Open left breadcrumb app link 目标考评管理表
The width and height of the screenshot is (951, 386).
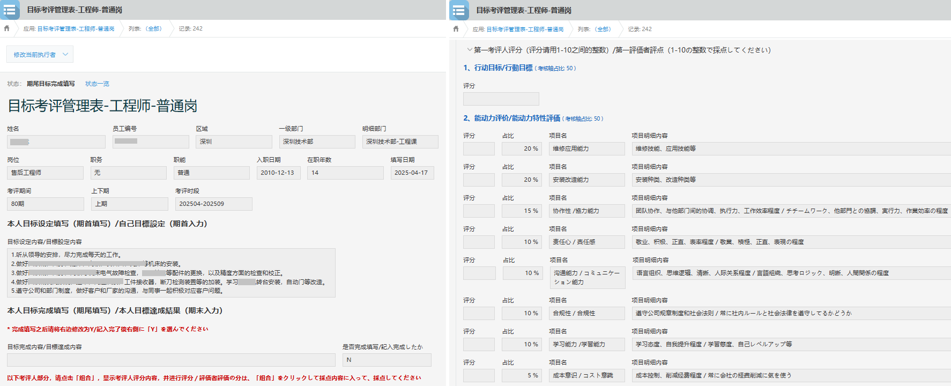[x=76, y=29]
